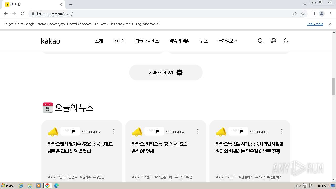Screen dimensions: 336x189
Task: Click the #선물하기 hashtag
Action: (x=246, y=177)
